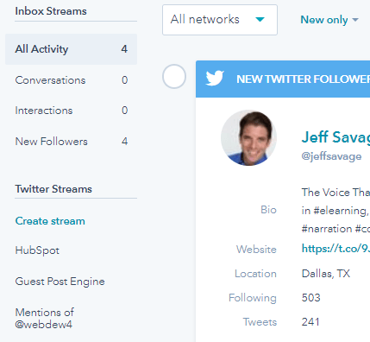Open Jeff Savage profile photo
370x342 pixels.
[248, 137]
